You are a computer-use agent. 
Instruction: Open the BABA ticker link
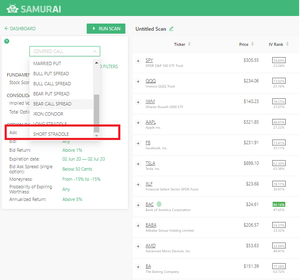[x=151, y=225]
